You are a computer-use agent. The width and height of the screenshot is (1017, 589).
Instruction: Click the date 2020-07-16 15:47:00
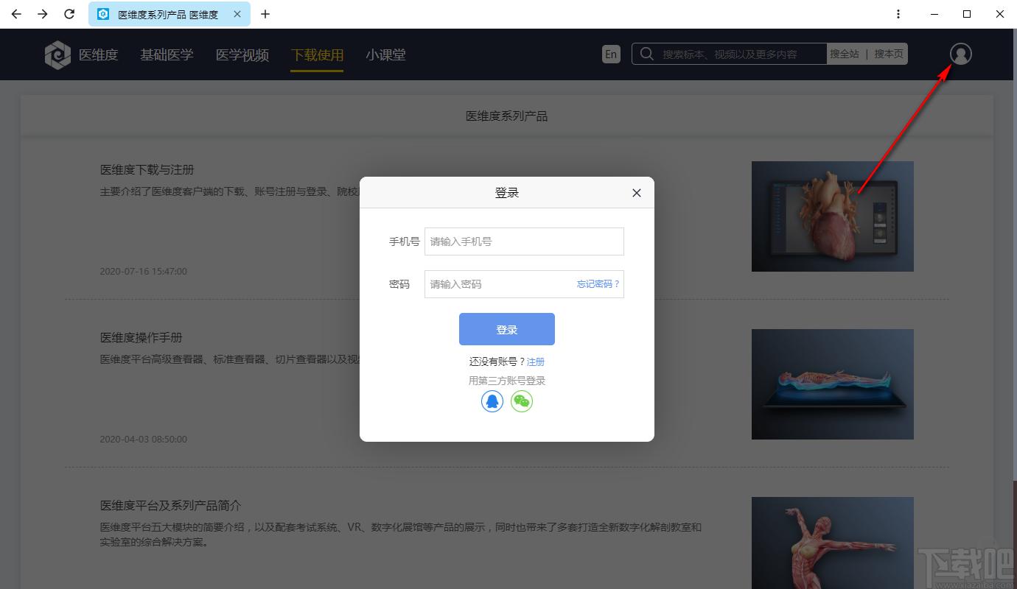click(x=144, y=272)
